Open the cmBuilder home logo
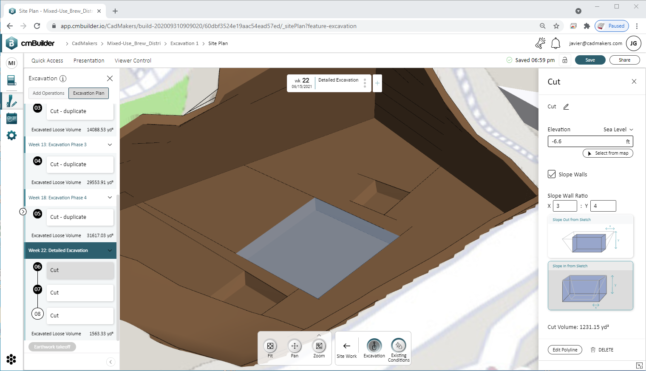This screenshot has width=646, height=371. [30, 43]
